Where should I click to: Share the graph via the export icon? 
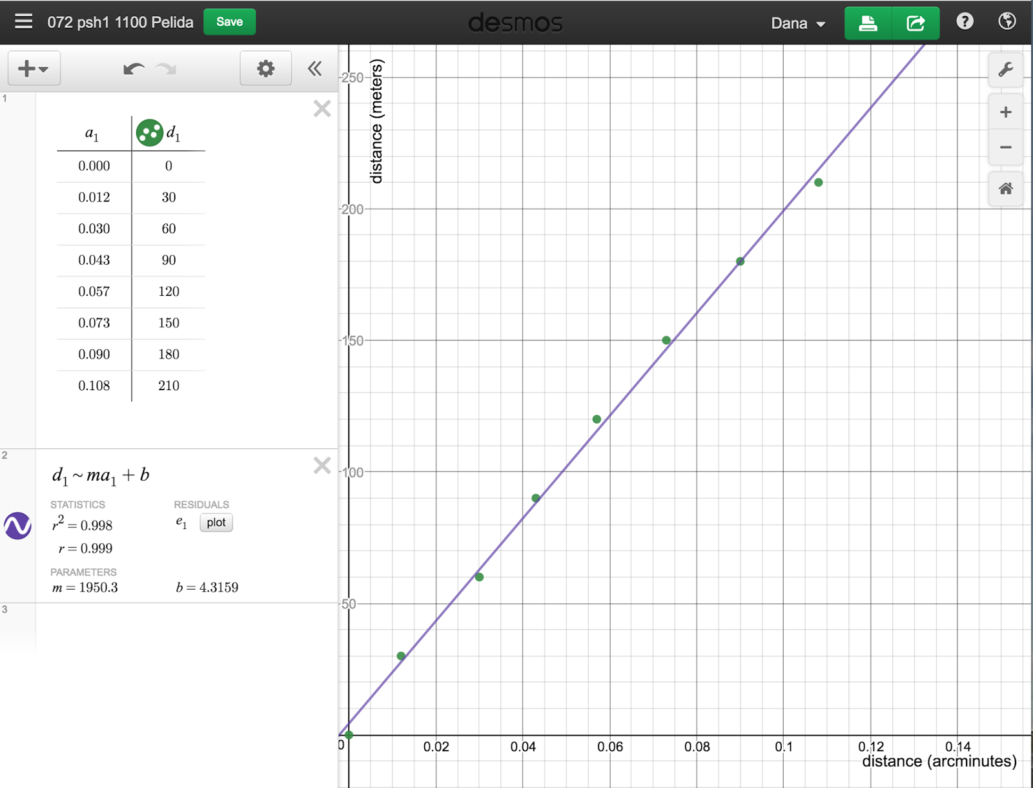[915, 22]
